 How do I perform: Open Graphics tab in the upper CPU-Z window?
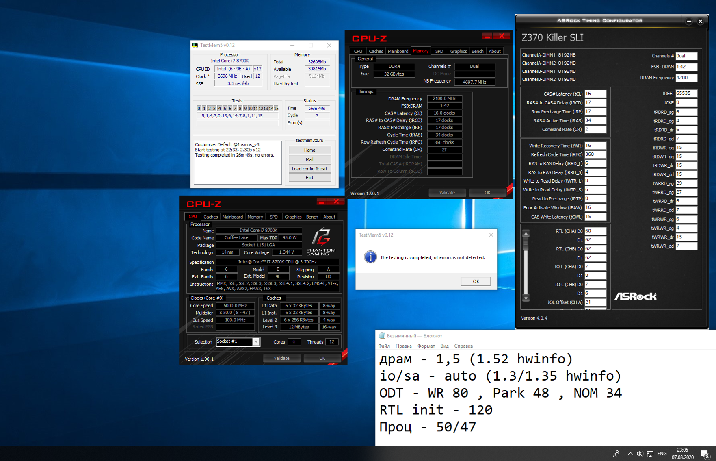coord(458,51)
